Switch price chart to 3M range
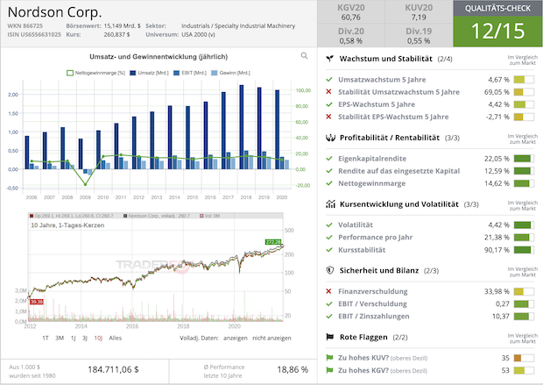The width and height of the screenshot is (543, 385). click(60, 338)
